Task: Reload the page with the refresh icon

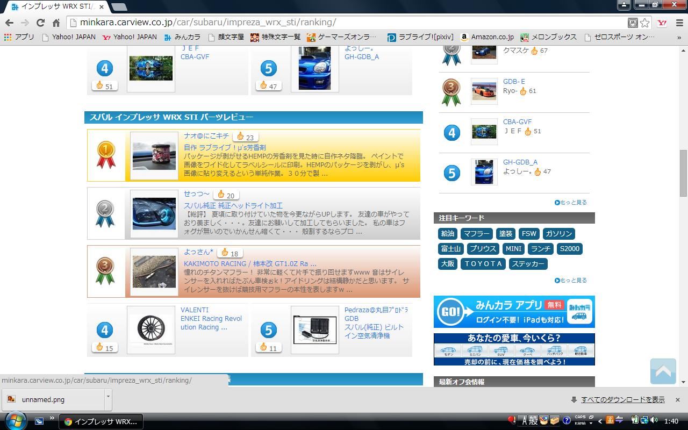Action: 40,23
